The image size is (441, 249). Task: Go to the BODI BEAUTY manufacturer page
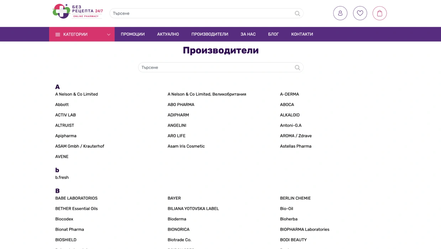(293, 240)
